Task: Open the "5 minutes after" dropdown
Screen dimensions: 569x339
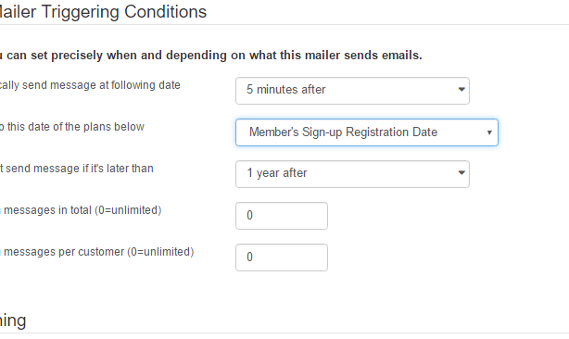Action: coord(352,91)
